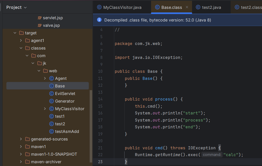Expand the generated-sources folder

click(21, 139)
